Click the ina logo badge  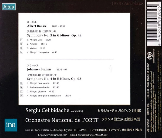point(11,125)
